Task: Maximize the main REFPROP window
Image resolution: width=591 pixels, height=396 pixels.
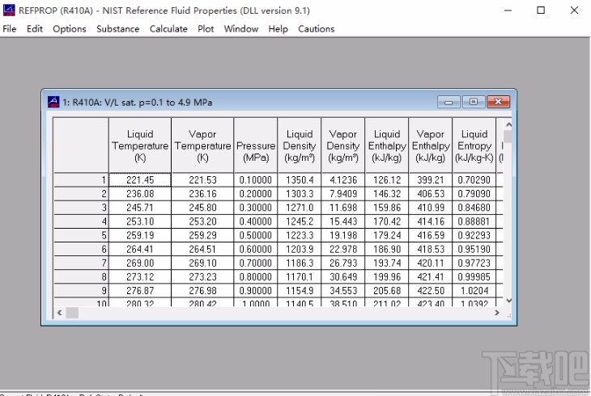Action: (541, 11)
